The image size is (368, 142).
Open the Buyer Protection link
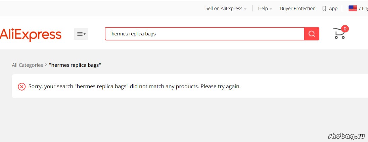click(297, 8)
